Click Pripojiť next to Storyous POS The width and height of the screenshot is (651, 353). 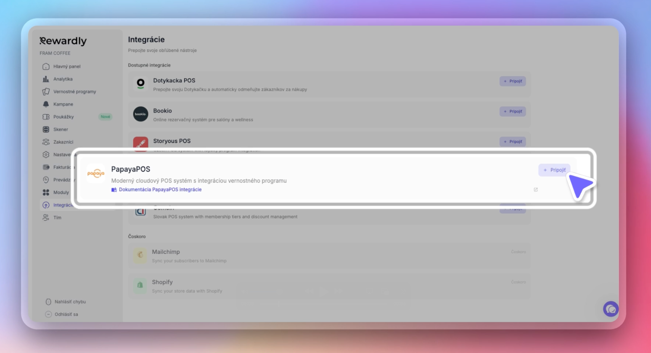[513, 141]
